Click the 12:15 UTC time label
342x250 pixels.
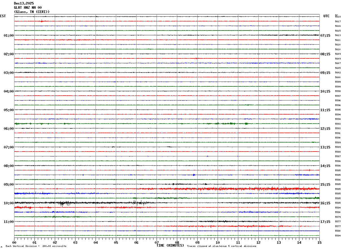325,129
